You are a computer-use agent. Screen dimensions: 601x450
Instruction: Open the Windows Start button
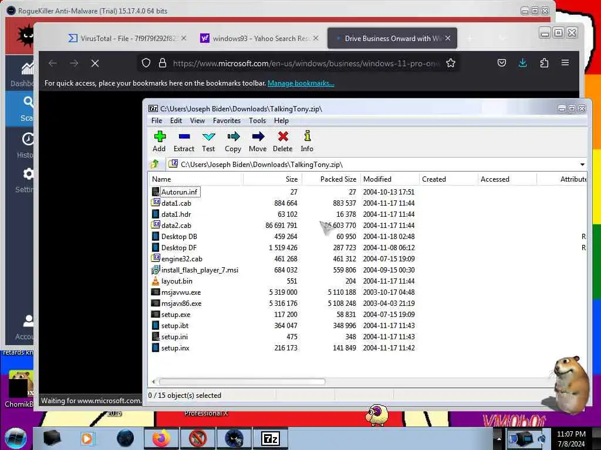(x=15, y=438)
